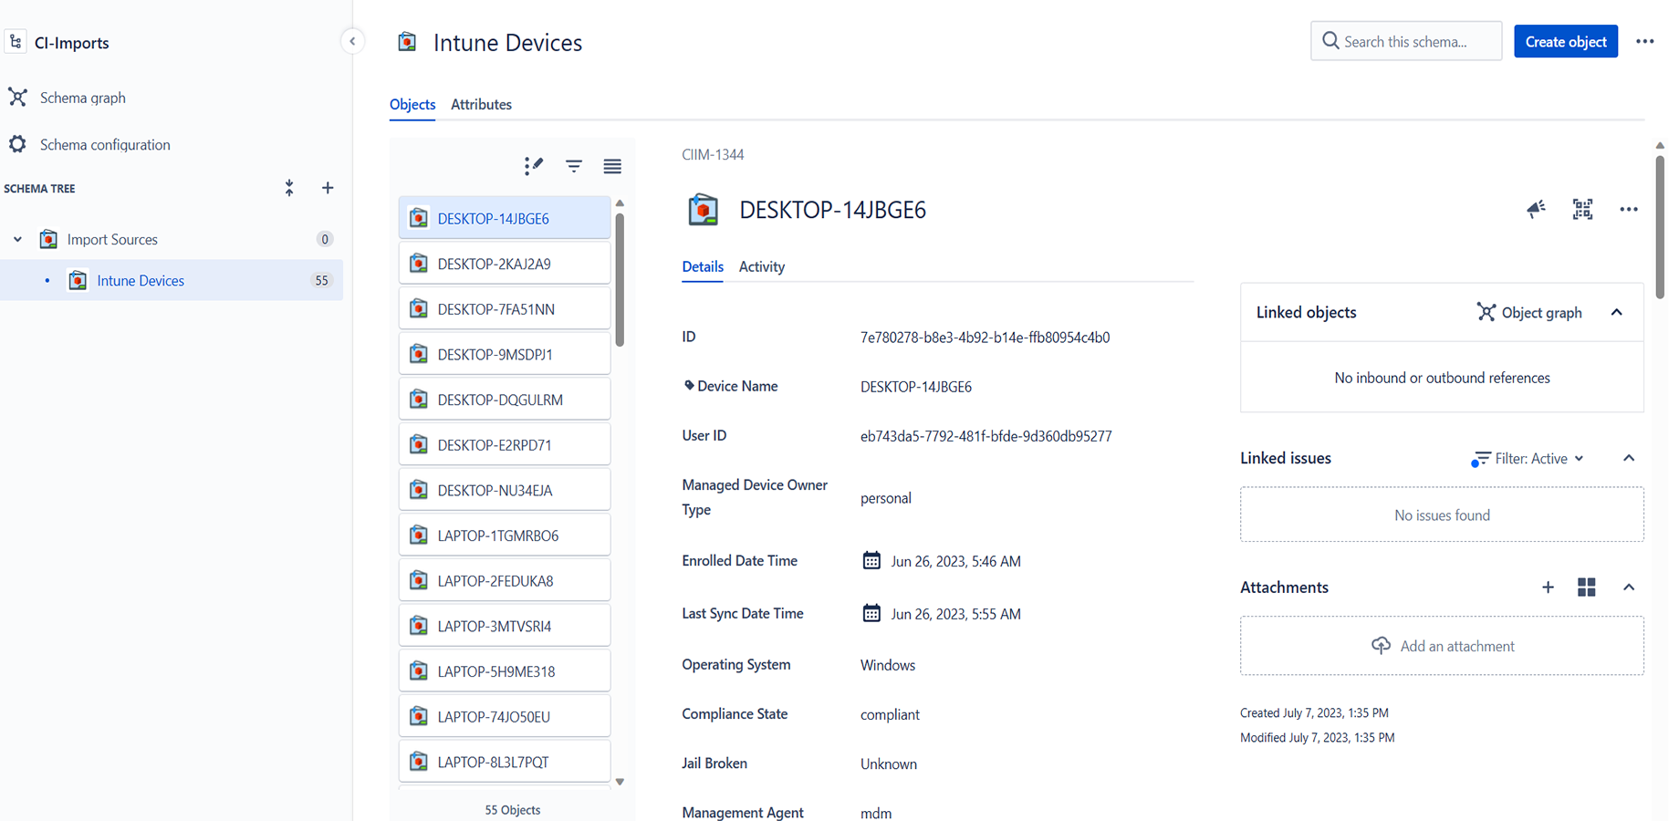This screenshot has width=1679, height=821.
Task: Select object DESKTOP-7FA51NN
Action: point(505,309)
